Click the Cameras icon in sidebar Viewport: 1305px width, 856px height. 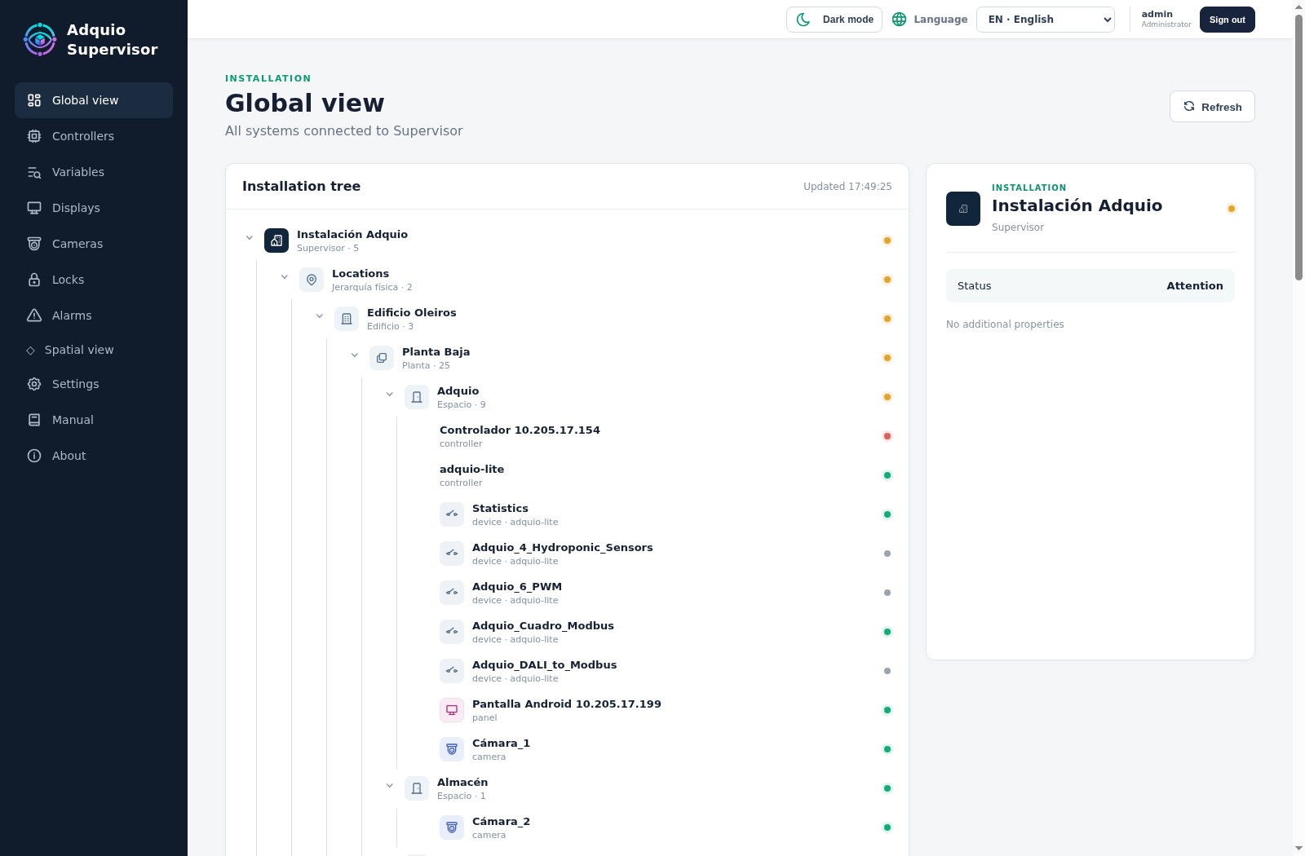(34, 244)
